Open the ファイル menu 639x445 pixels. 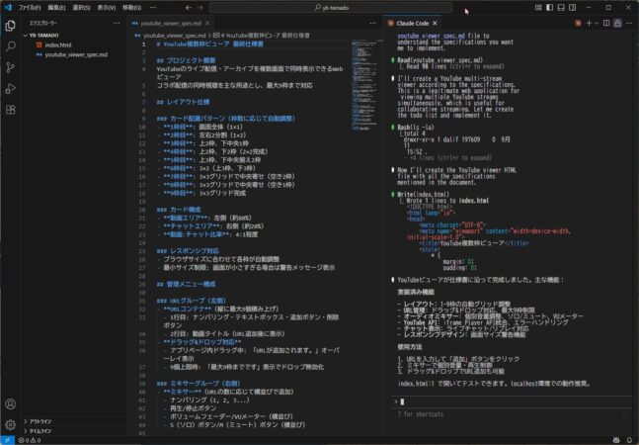30,7
